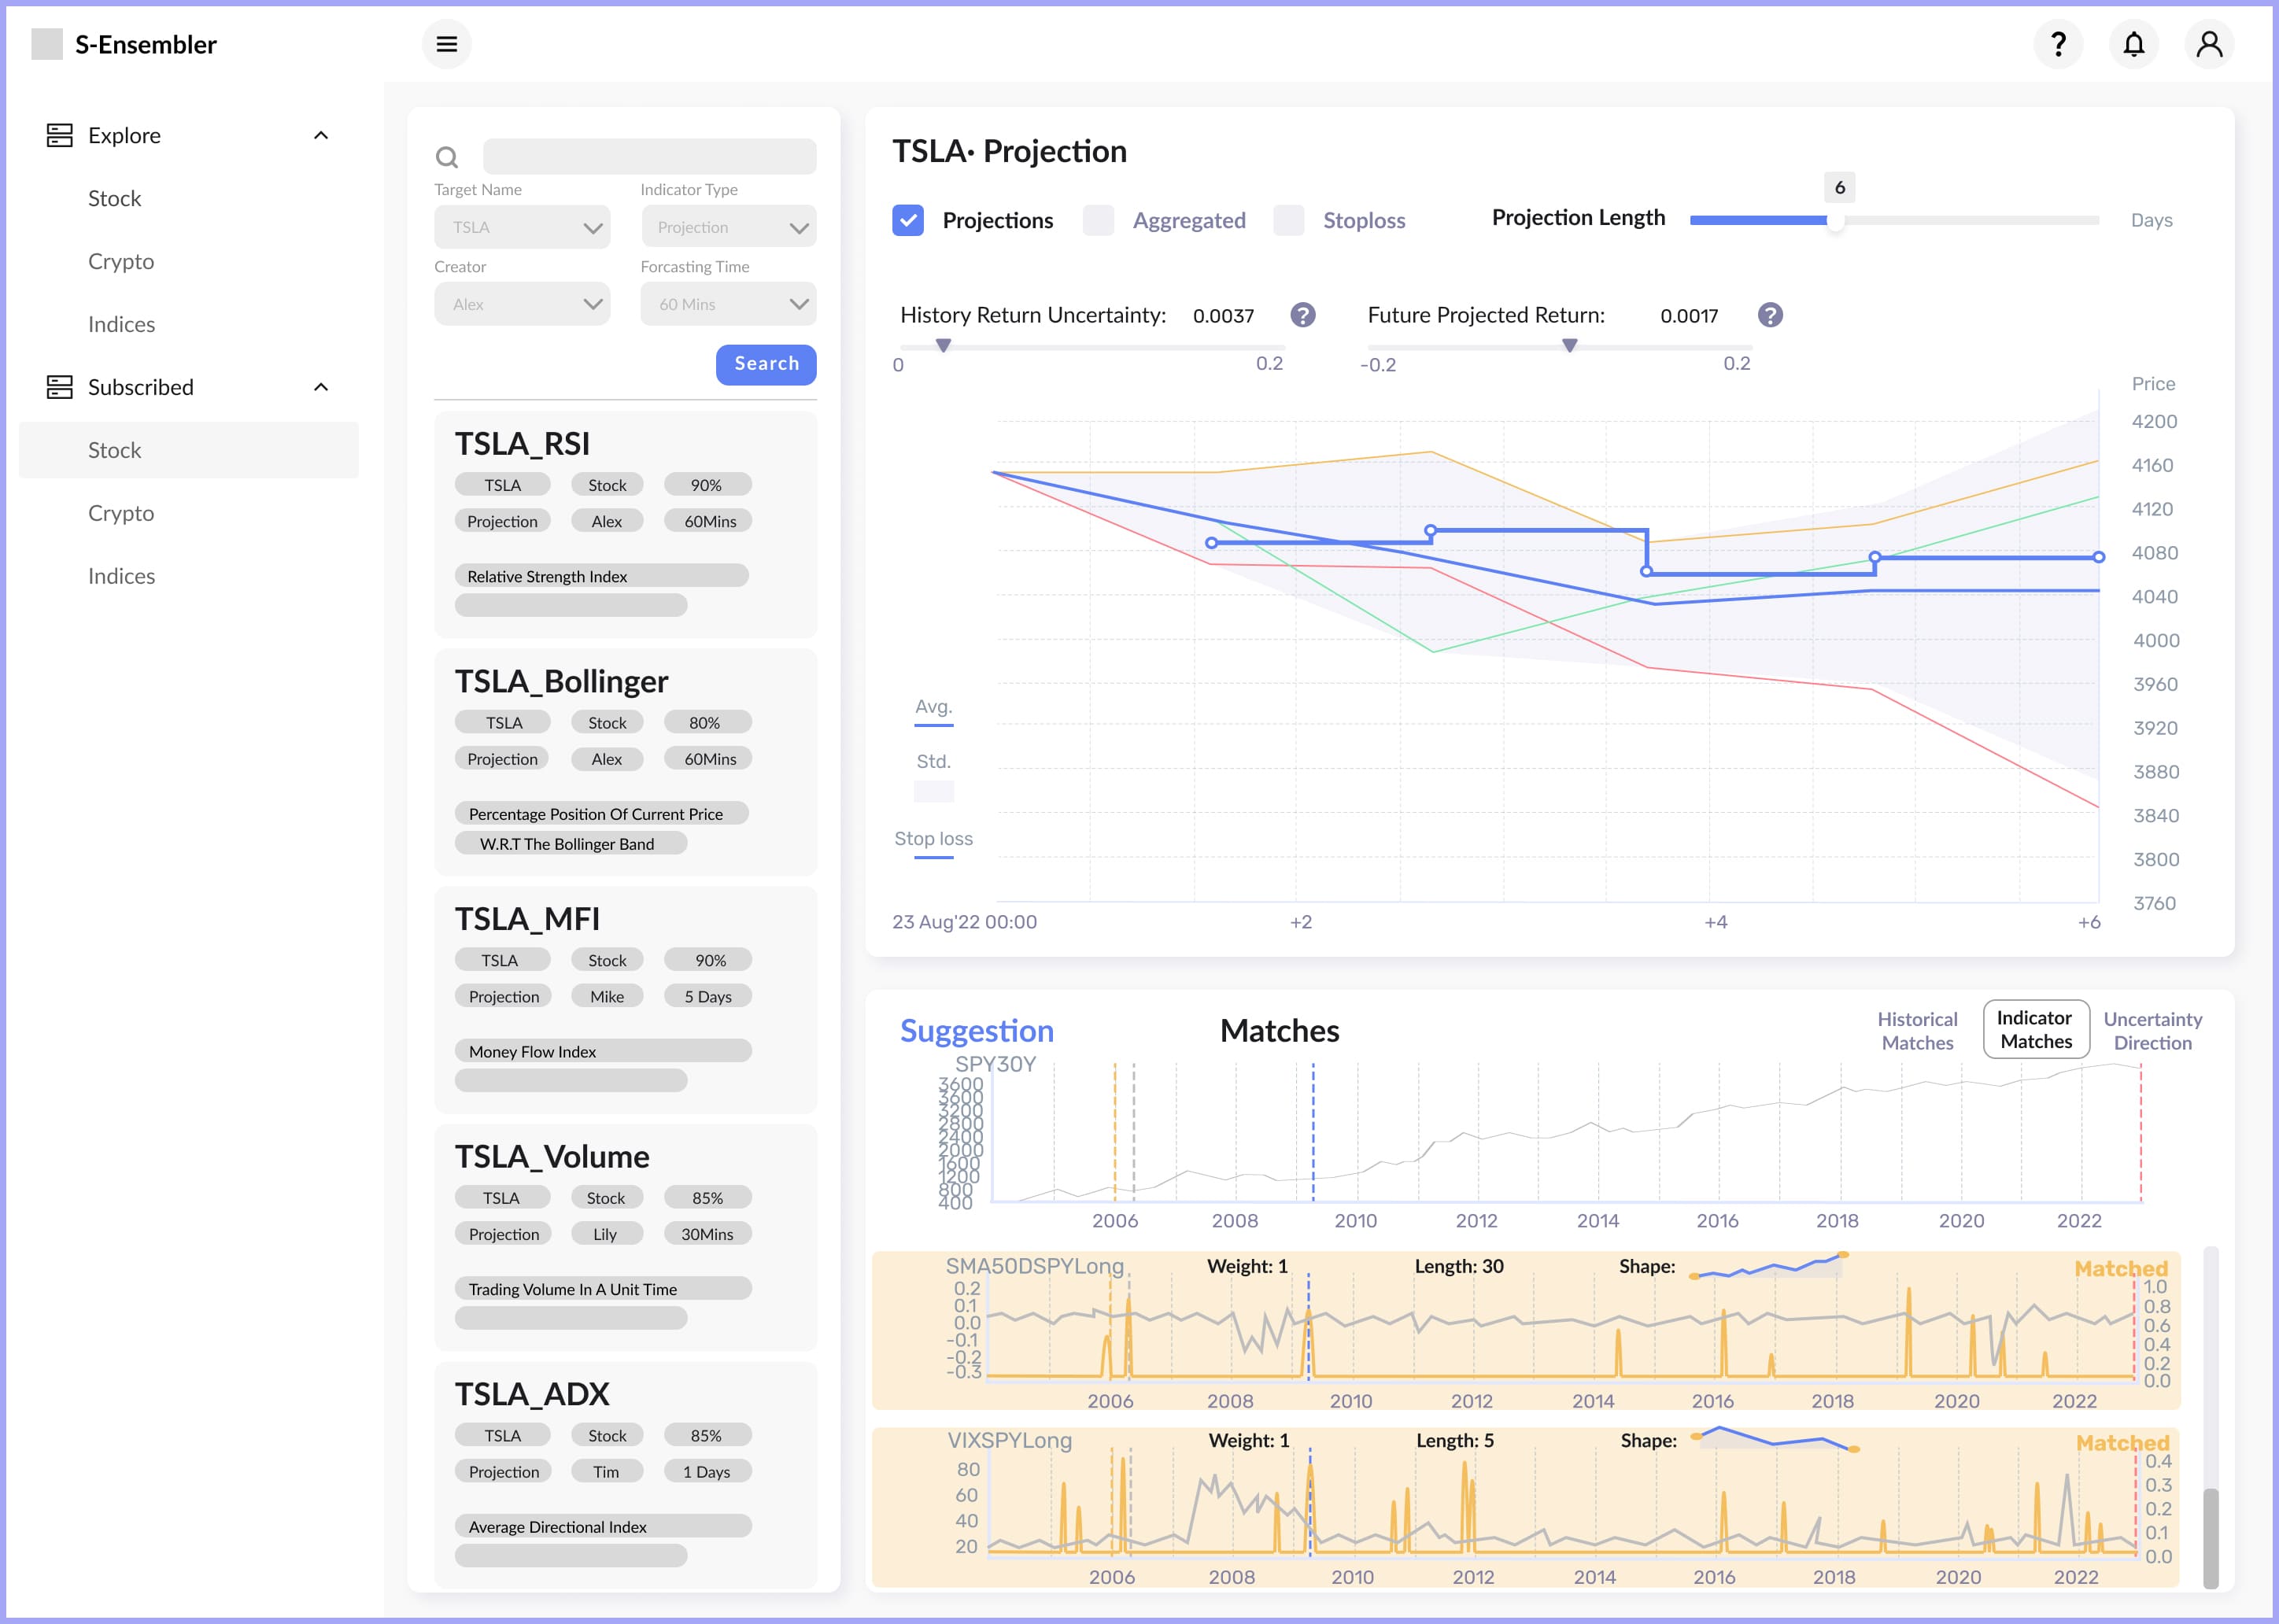
Task: Uncheck the Projections checkbox
Action: 908,220
